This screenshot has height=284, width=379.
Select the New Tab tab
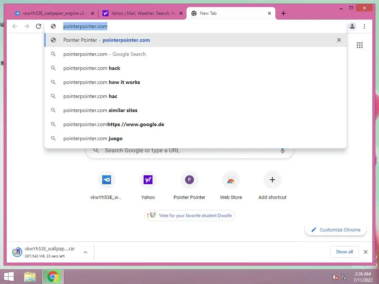click(231, 13)
